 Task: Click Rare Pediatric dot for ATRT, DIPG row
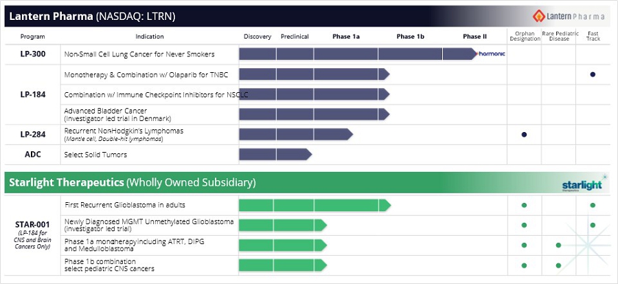tap(558, 245)
